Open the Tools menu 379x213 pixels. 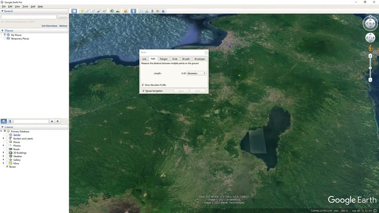coord(25,7)
